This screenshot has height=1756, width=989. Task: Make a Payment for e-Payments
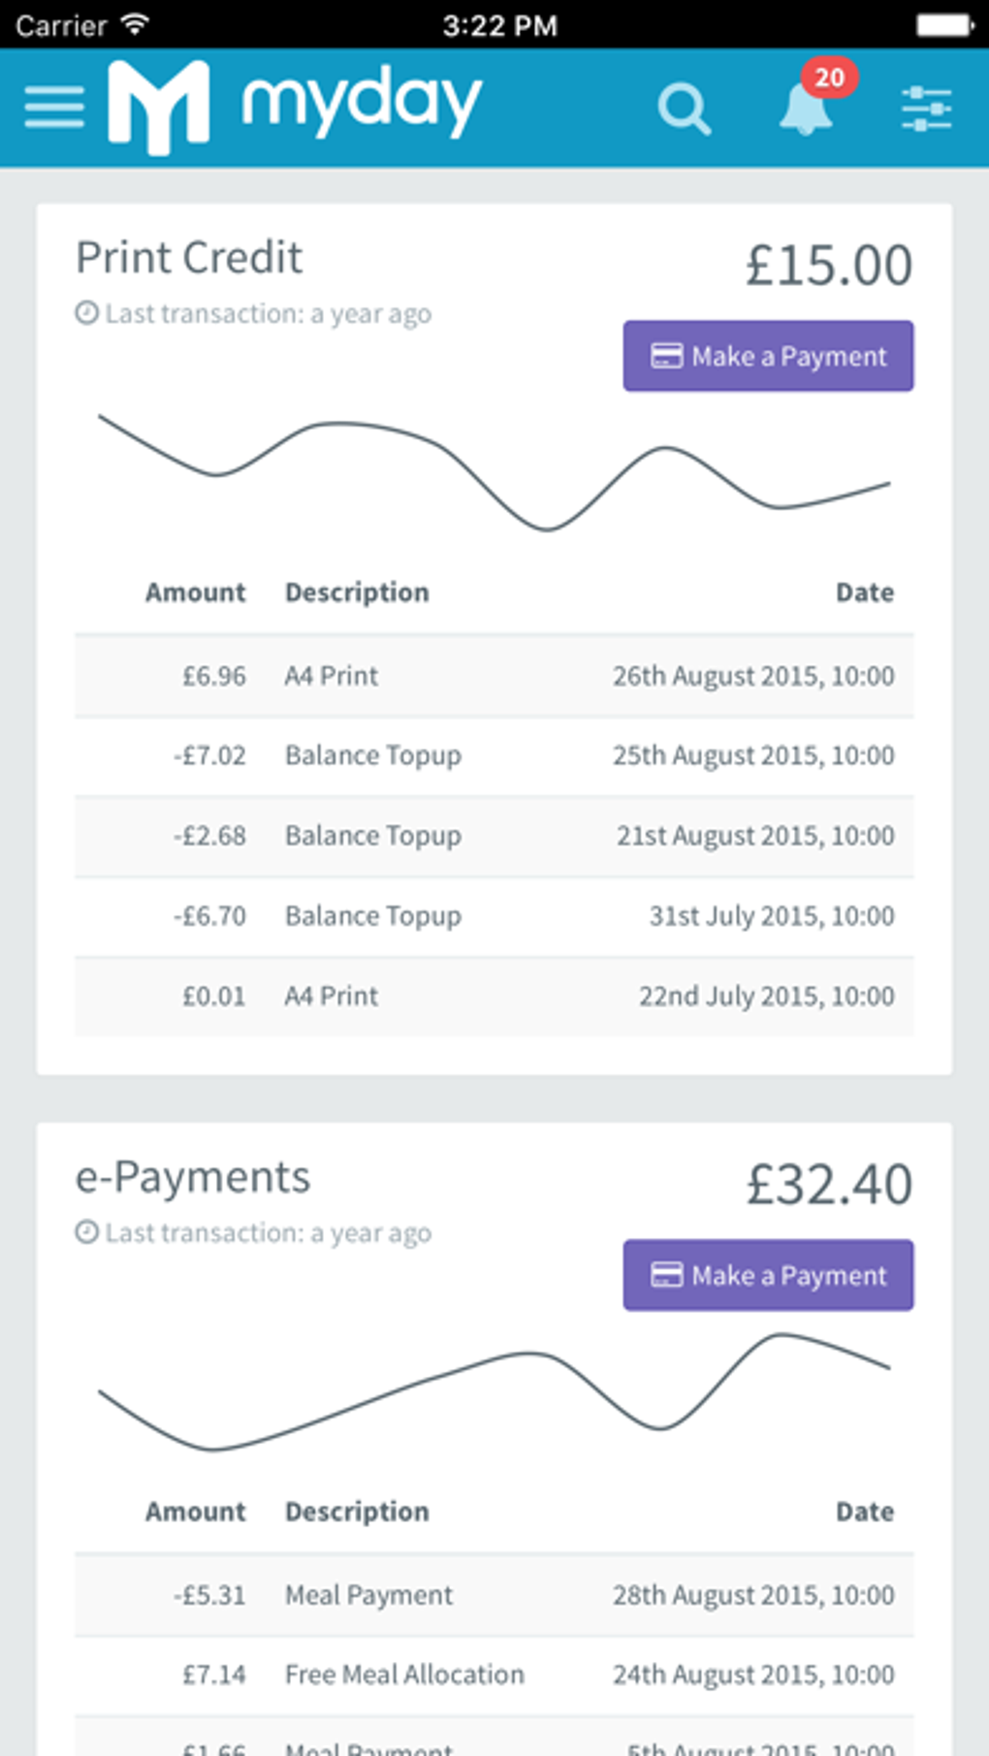pyautogui.click(x=768, y=1275)
